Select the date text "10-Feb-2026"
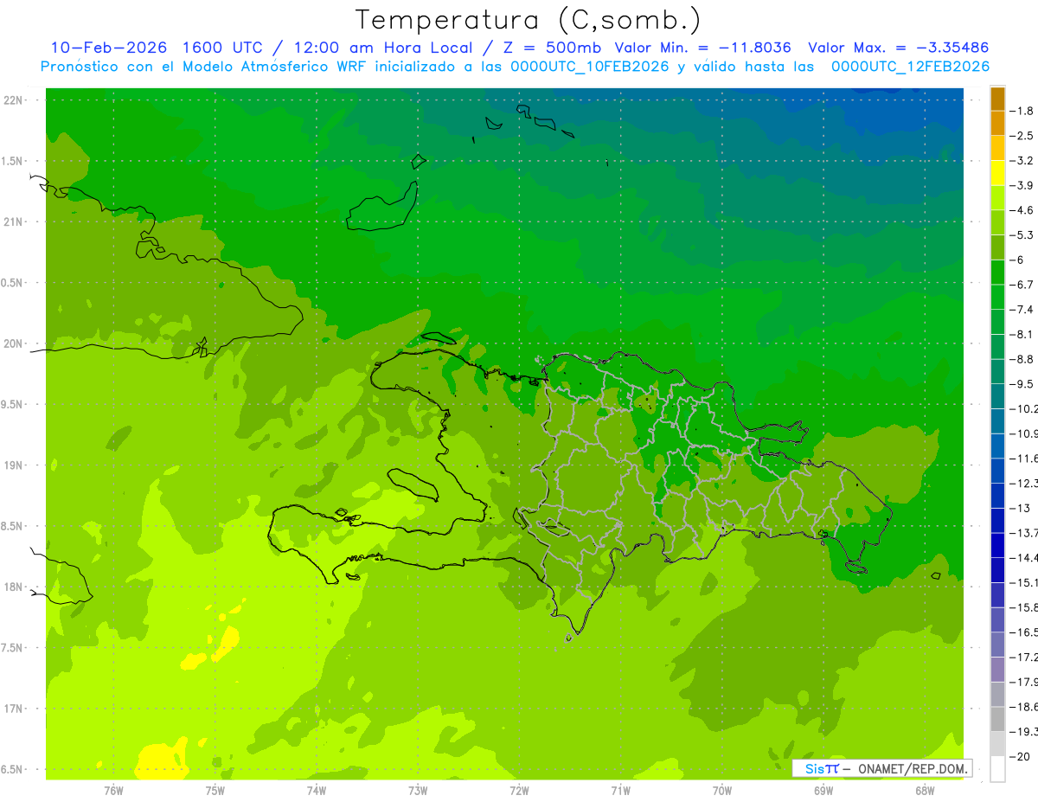This screenshot has height=802, width=1038. tap(110, 48)
